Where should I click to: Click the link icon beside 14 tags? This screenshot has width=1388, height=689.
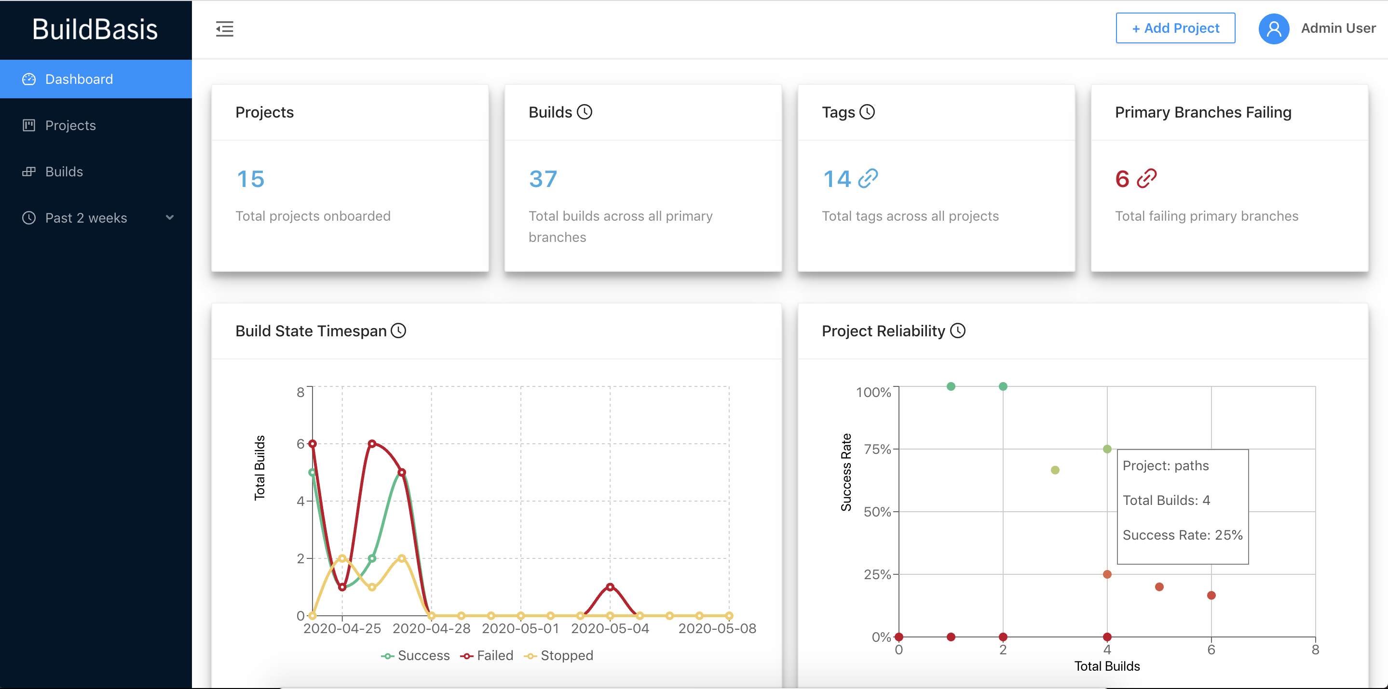click(868, 178)
